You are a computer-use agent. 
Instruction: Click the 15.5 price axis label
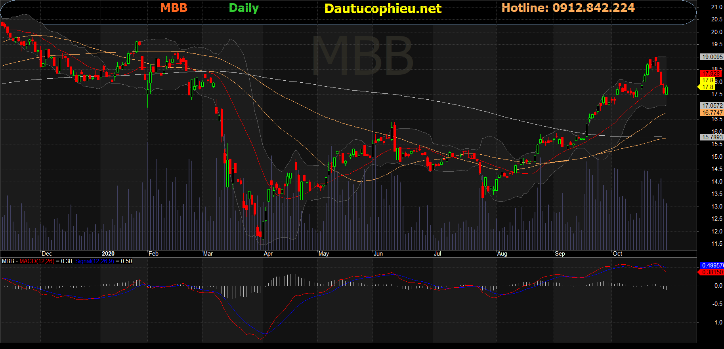(x=716, y=144)
